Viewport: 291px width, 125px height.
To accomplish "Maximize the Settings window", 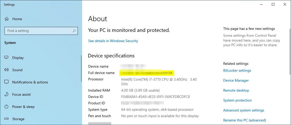I will pyautogui.click(x=273, y=4).
